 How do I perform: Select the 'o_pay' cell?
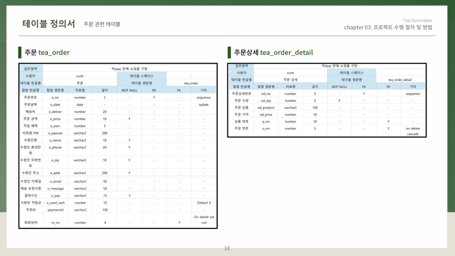(x=56, y=196)
